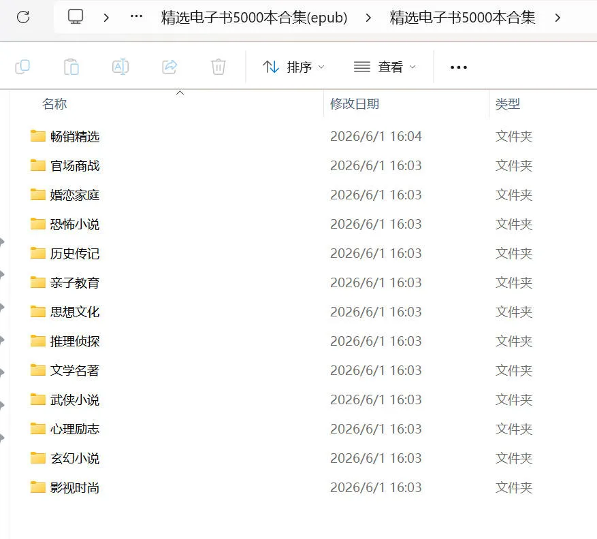Sort by the 名称 column header
This screenshot has width=597, height=539.
tap(54, 104)
